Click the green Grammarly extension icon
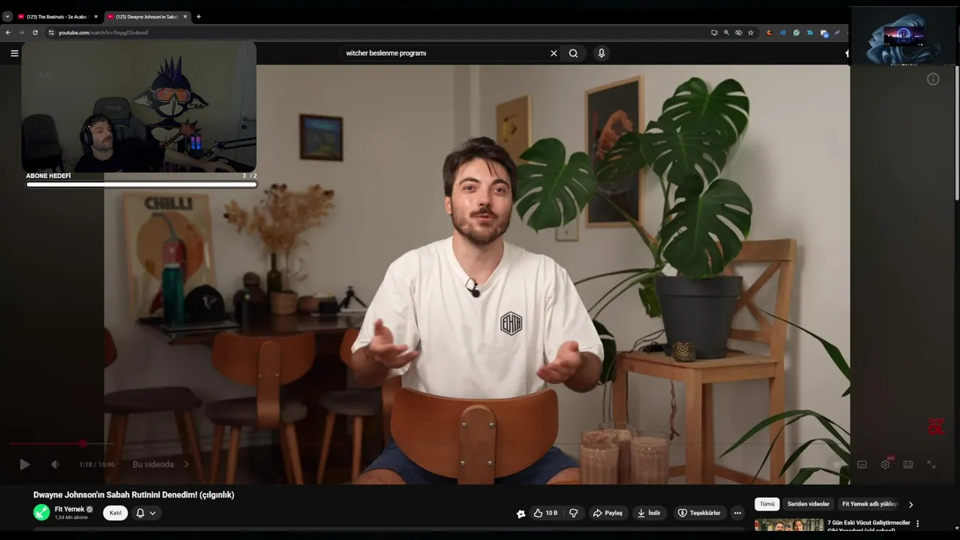 coord(796,32)
